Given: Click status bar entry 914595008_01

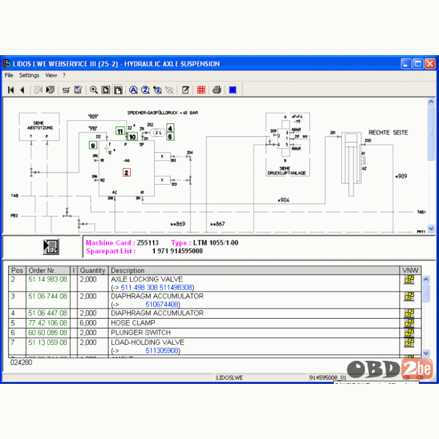Looking at the screenshot, I should [x=328, y=378].
